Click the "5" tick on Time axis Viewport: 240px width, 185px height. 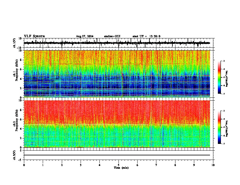(118, 165)
